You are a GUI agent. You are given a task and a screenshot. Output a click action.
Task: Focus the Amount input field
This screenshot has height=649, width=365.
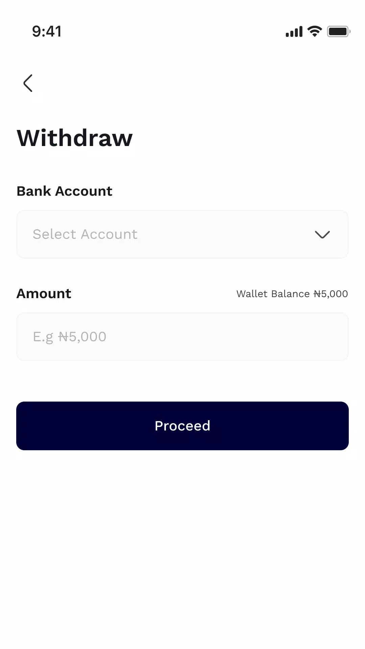[x=182, y=337]
